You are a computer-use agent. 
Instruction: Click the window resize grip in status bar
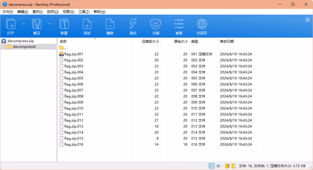[x=311, y=168]
